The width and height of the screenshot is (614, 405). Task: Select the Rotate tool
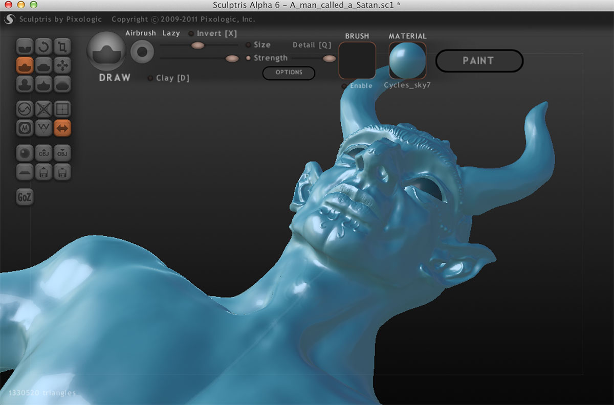coord(43,47)
